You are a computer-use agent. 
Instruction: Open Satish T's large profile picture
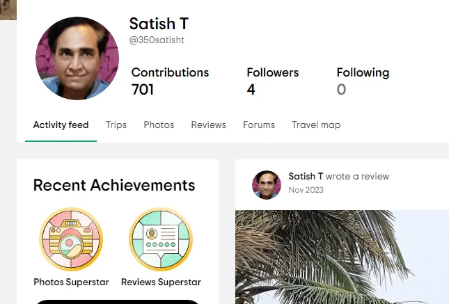pos(77,59)
